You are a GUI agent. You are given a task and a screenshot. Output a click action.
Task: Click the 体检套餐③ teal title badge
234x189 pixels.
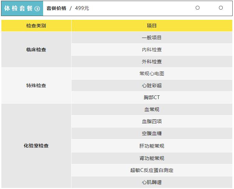coord(22,8)
